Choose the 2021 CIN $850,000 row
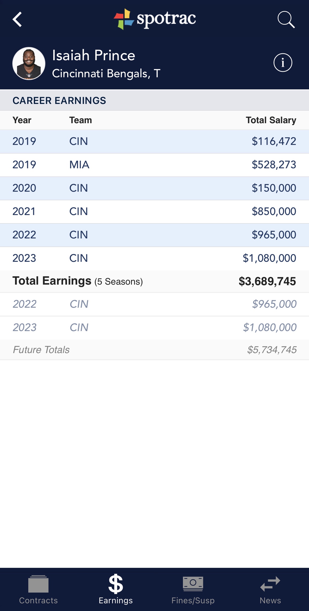Image resolution: width=309 pixels, height=611 pixels. [x=154, y=211]
